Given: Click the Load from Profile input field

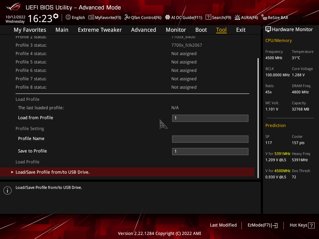Looking at the screenshot, I should click(x=210, y=118).
